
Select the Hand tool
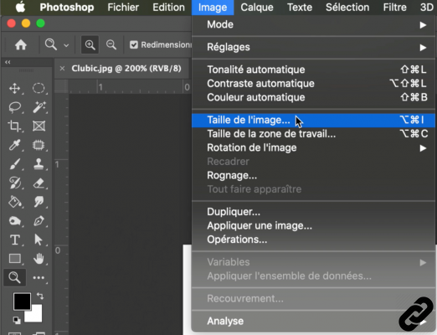click(x=39, y=259)
